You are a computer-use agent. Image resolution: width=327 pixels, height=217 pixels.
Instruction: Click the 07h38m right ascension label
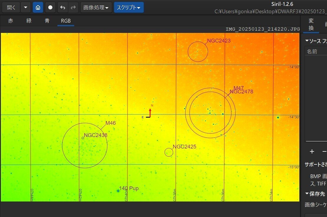coord(174,195)
